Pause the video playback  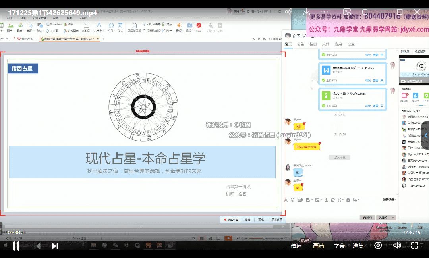(16, 246)
